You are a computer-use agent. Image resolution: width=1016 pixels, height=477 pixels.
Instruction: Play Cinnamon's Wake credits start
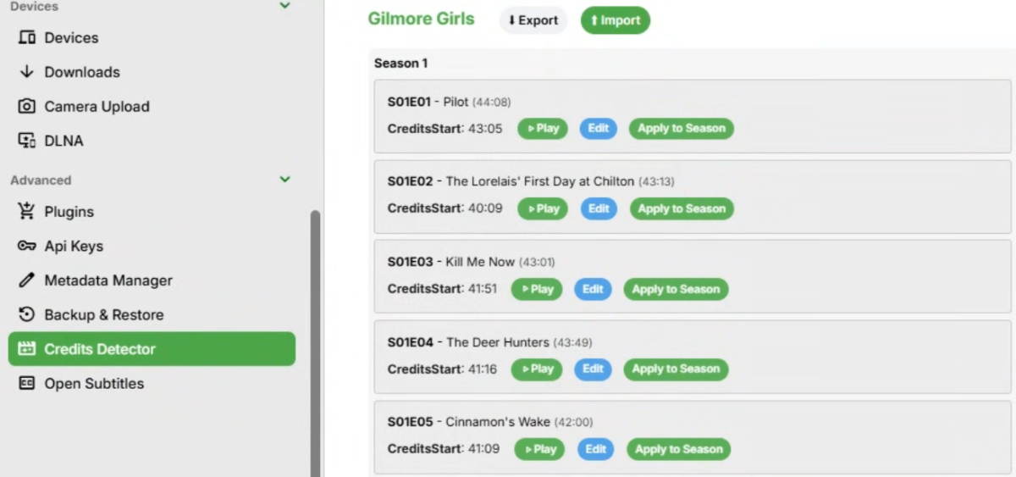(x=539, y=449)
